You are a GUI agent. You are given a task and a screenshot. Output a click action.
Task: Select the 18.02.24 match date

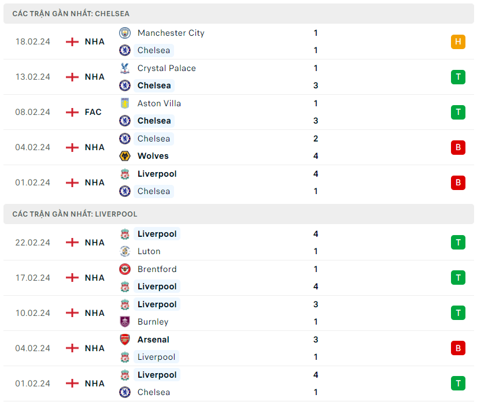33,42
